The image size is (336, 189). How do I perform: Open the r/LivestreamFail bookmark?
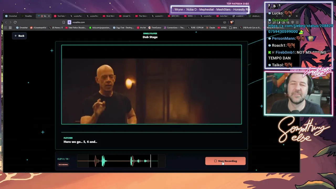tap(38, 28)
